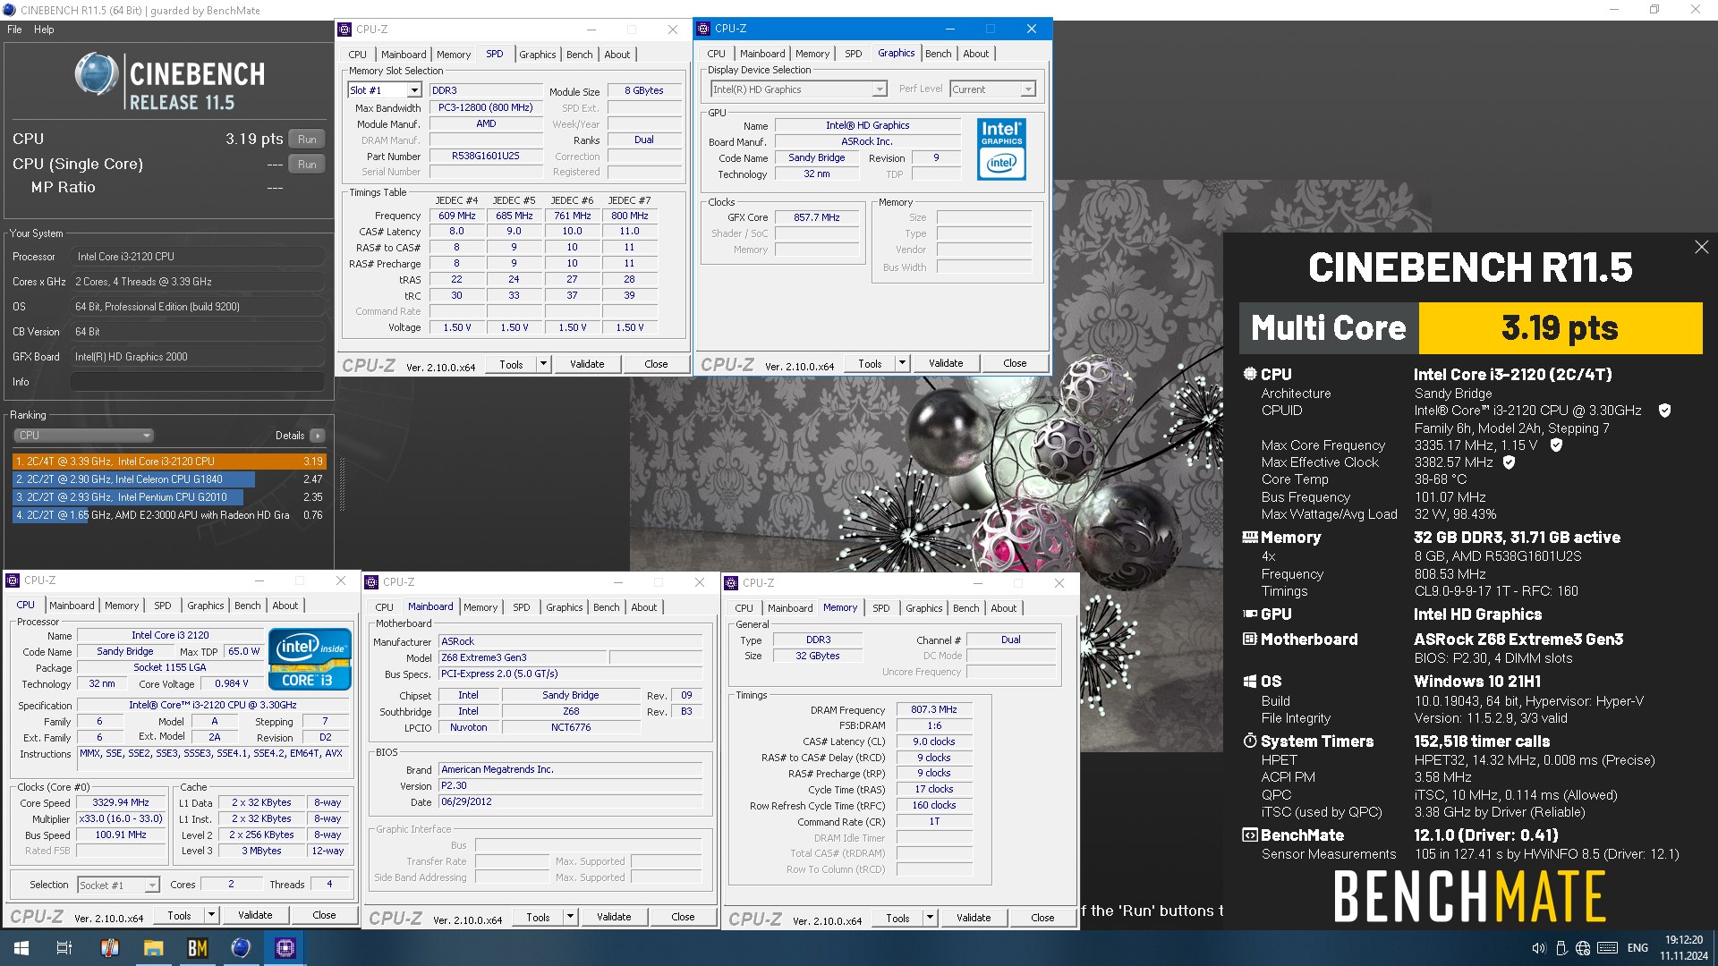Open the Socket #1 Selection dropdown
The height and width of the screenshot is (966, 1718).
pos(118,885)
